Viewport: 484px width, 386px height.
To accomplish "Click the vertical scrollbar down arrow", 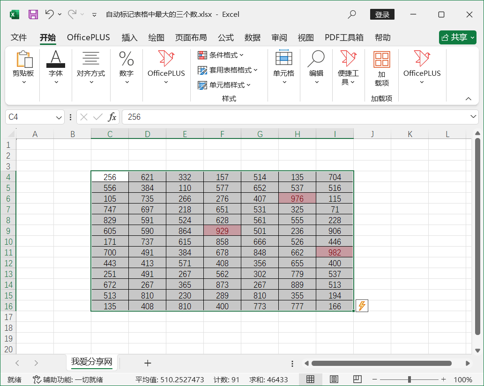I will (477, 350).
